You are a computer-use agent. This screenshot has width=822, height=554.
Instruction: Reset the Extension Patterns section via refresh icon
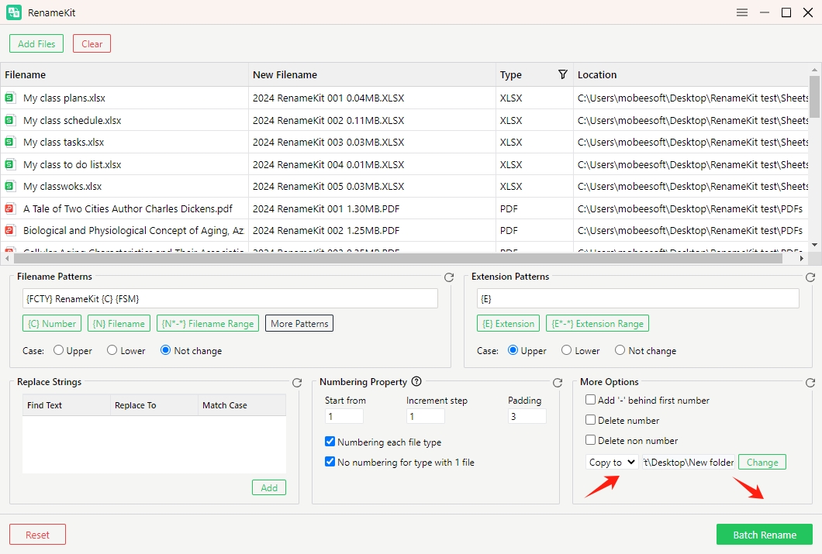pyautogui.click(x=810, y=277)
